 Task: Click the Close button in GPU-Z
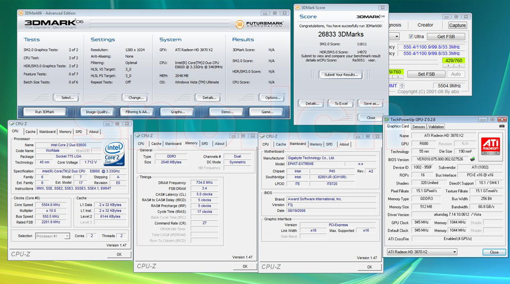click(494, 252)
